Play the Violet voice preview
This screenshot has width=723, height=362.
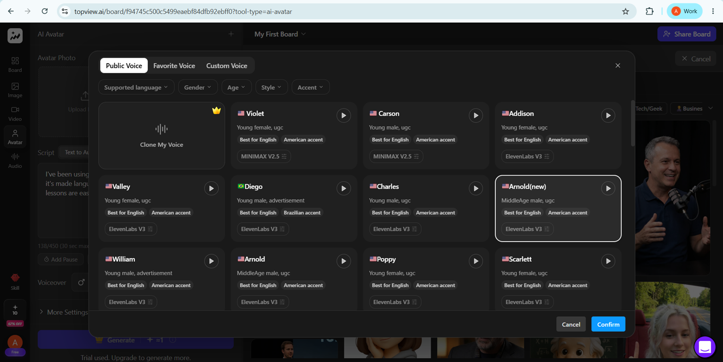point(344,115)
